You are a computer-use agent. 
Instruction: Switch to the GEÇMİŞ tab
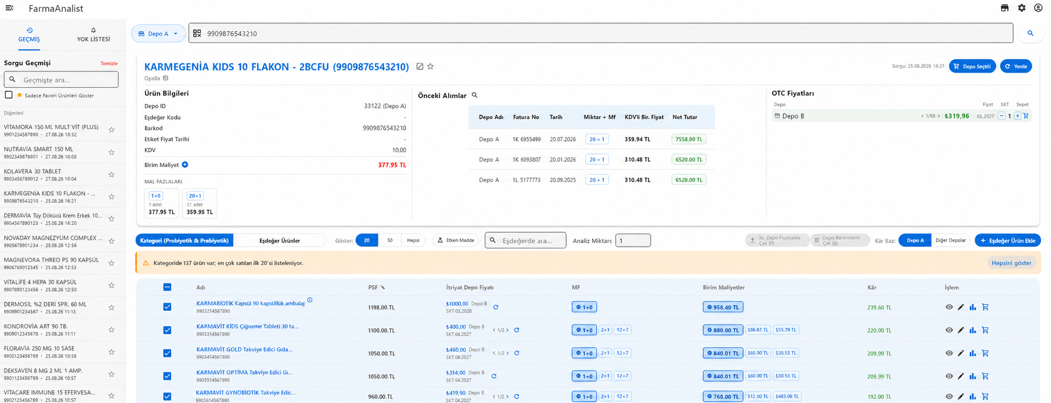pyautogui.click(x=29, y=35)
